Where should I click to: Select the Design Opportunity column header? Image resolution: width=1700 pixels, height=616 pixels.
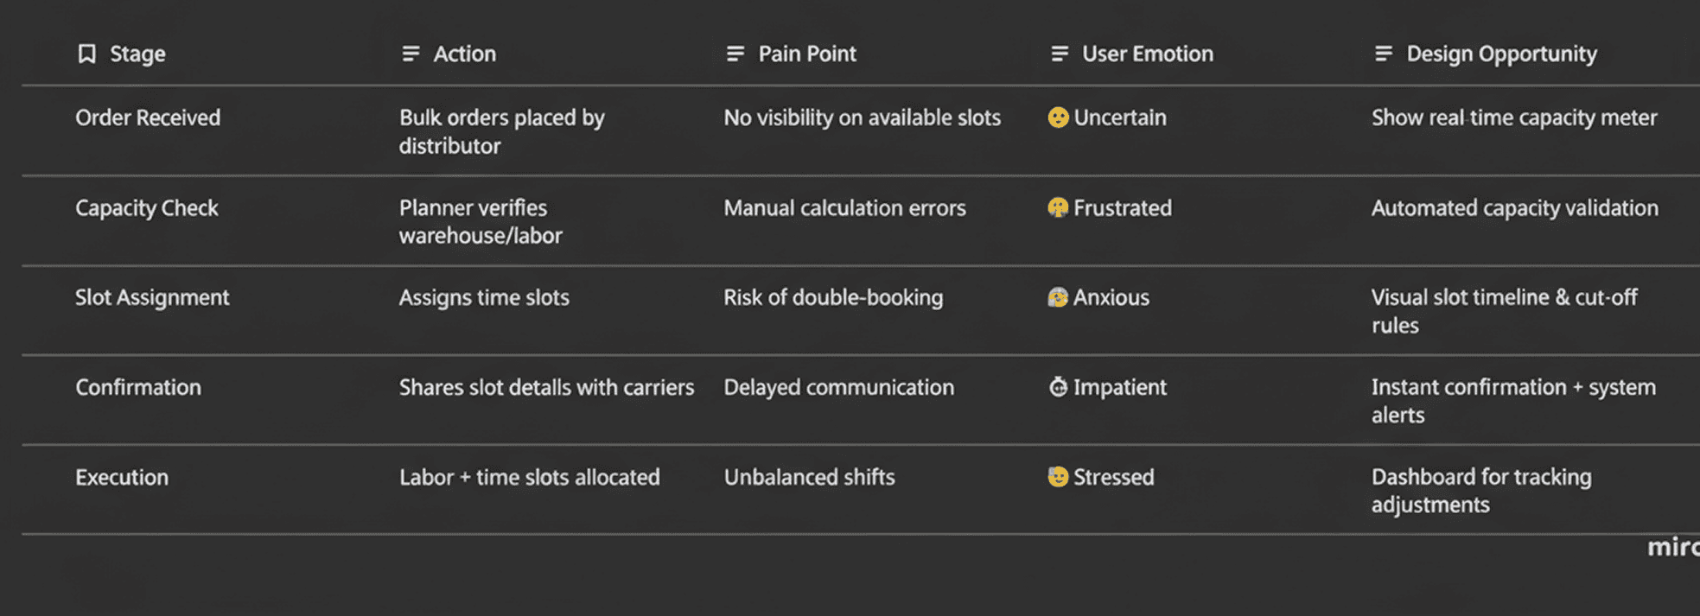click(1501, 54)
